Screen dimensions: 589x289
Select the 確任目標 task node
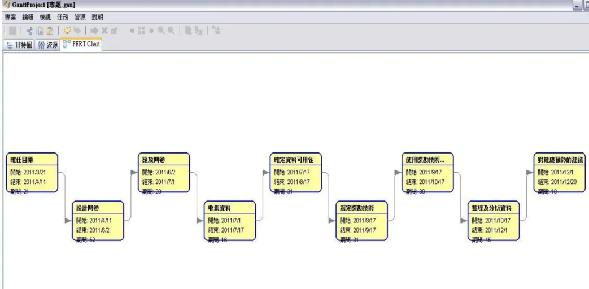point(32,173)
